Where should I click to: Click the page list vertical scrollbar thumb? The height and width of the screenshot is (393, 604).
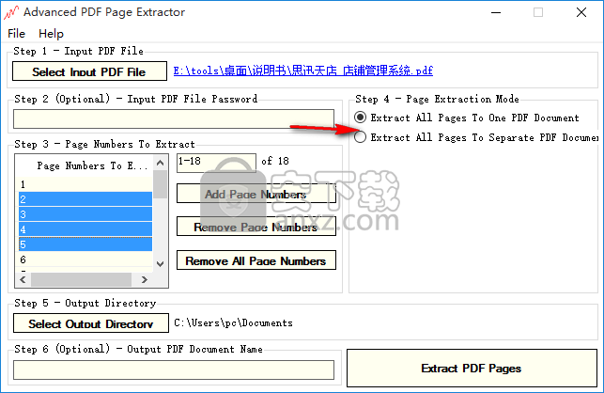coord(161,184)
